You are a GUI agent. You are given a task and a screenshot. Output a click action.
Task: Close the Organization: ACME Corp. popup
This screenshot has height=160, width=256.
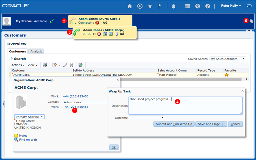(x=118, y=80)
